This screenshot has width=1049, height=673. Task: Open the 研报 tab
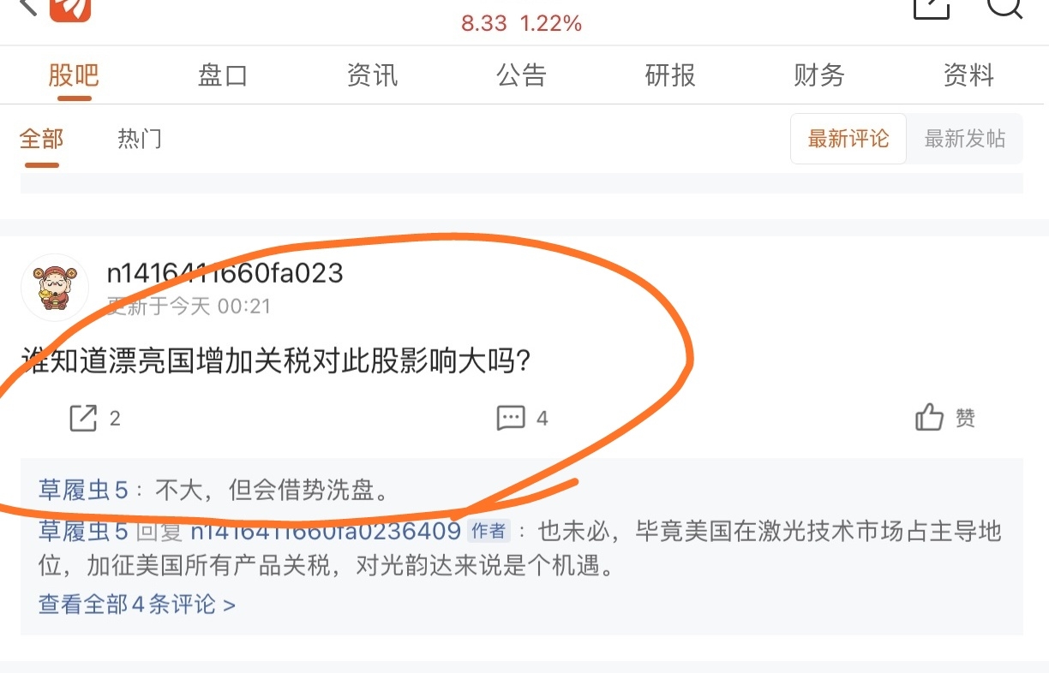tap(670, 75)
